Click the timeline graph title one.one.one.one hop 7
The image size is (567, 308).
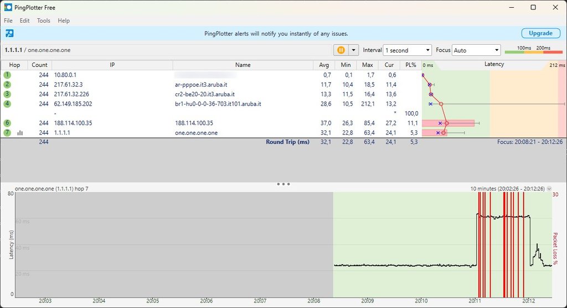click(51, 189)
